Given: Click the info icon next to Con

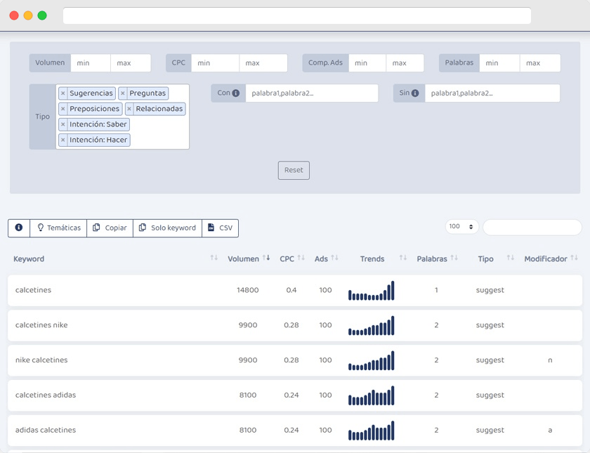Looking at the screenshot, I should [x=236, y=93].
